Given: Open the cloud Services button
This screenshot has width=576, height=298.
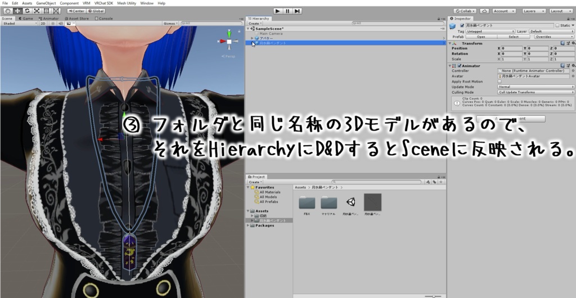Looking at the screenshot, I should pyautogui.click(x=484, y=11).
